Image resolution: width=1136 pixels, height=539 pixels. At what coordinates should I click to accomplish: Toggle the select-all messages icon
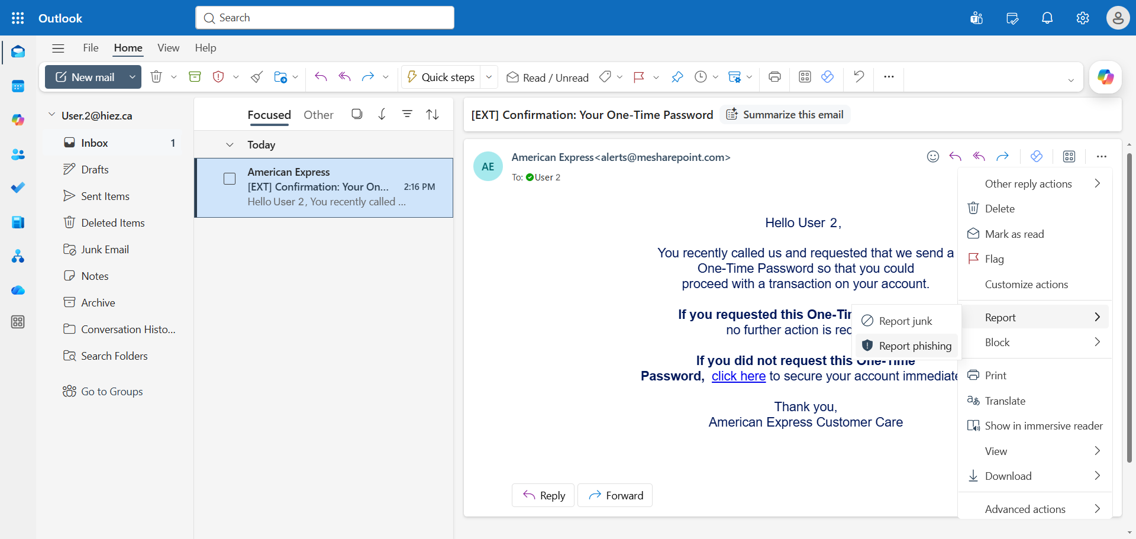(357, 114)
